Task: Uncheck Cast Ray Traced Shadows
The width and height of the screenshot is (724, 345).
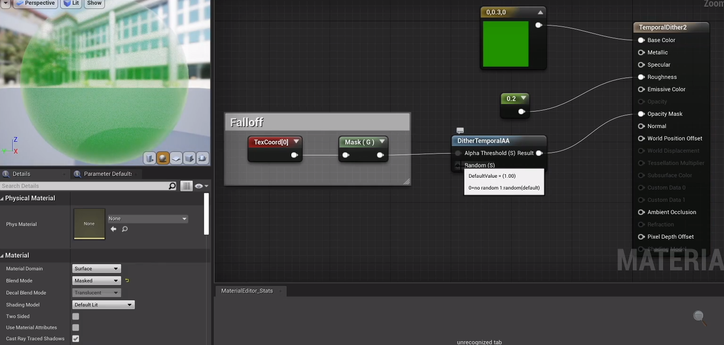Action: coord(75,338)
